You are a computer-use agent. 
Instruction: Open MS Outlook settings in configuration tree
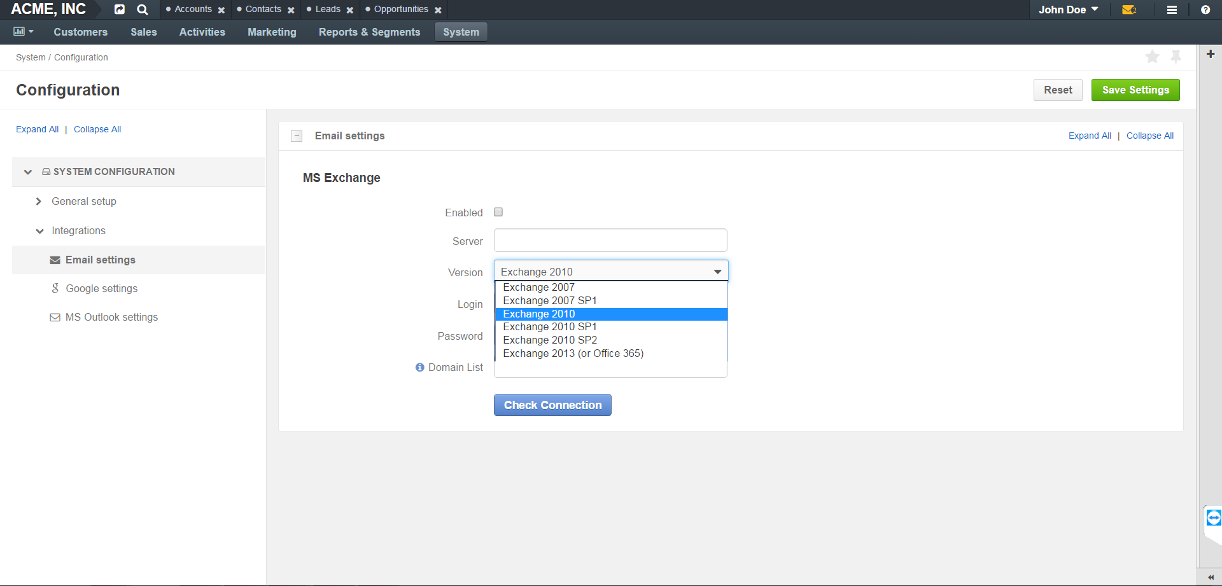[112, 317]
